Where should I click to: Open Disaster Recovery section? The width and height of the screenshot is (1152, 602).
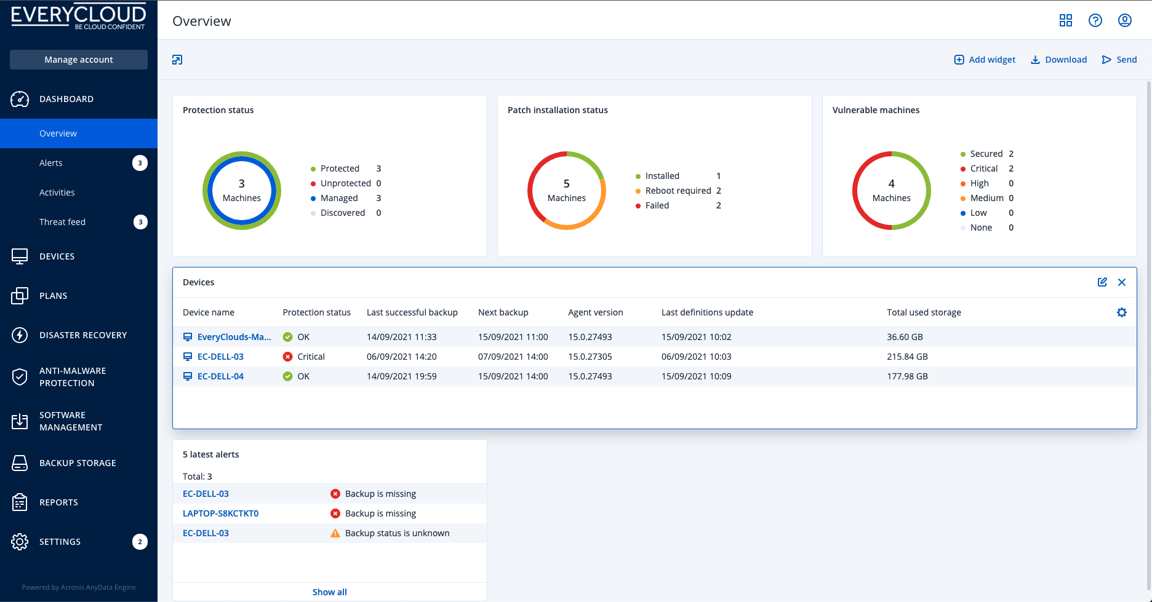point(79,335)
